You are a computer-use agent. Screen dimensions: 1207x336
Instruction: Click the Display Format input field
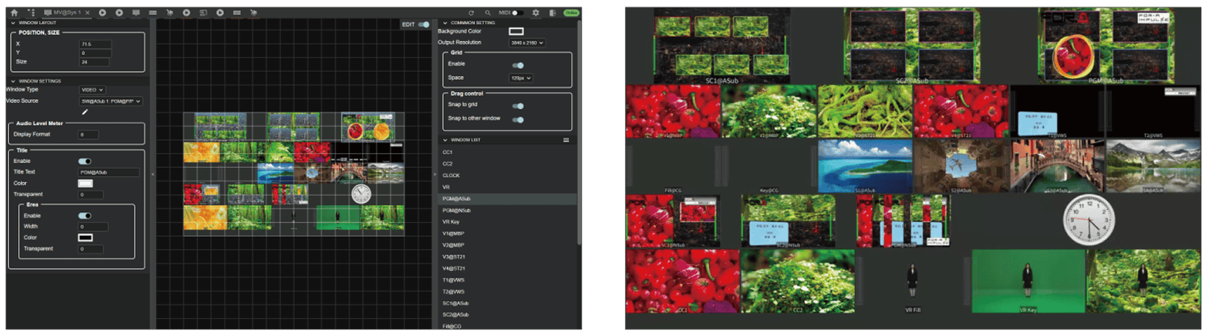88,135
